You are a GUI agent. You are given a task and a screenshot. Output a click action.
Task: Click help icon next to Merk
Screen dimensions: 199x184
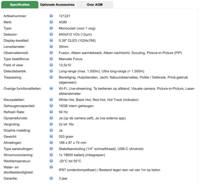[x=51, y=22]
